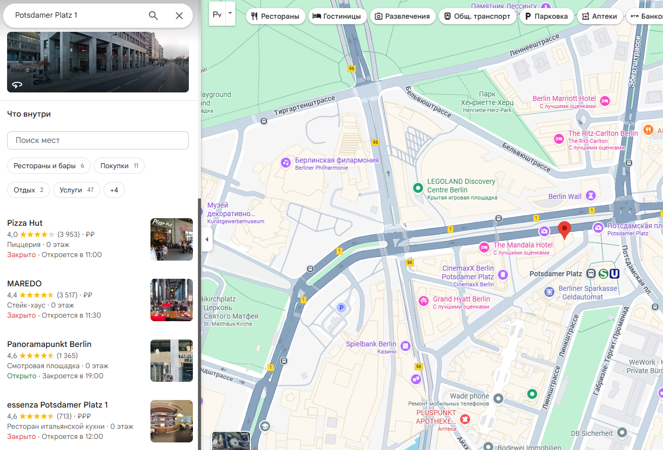Open the Pizza Hut listing
Viewport: 663px width, 450px height.
[x=76, y=239]
